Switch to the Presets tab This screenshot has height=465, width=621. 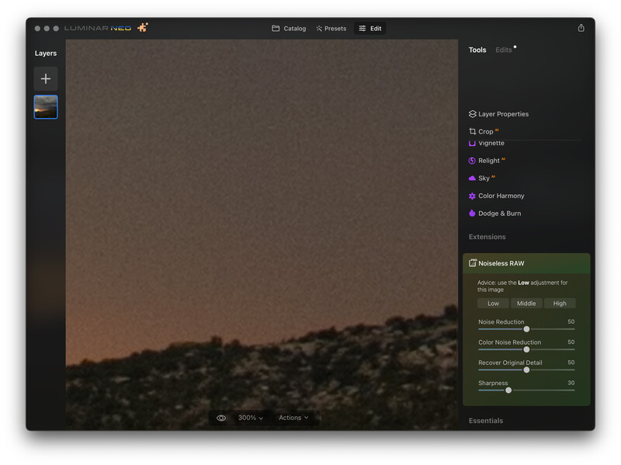click(x=331, y=29)
